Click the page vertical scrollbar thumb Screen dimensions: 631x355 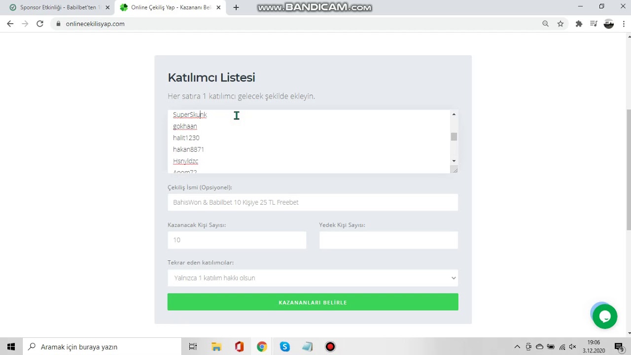pyautogui.click(x=628, y=169)
